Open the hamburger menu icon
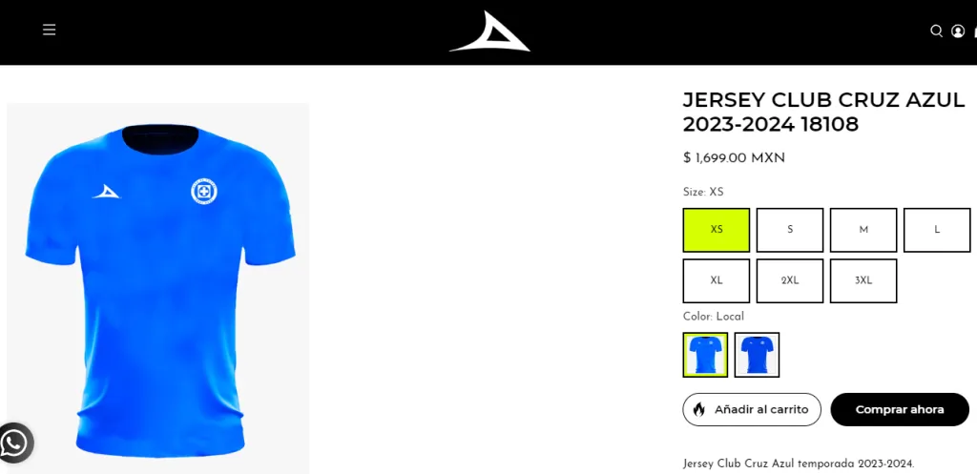This screenshot has height=474, width=977. coord(50,30)
